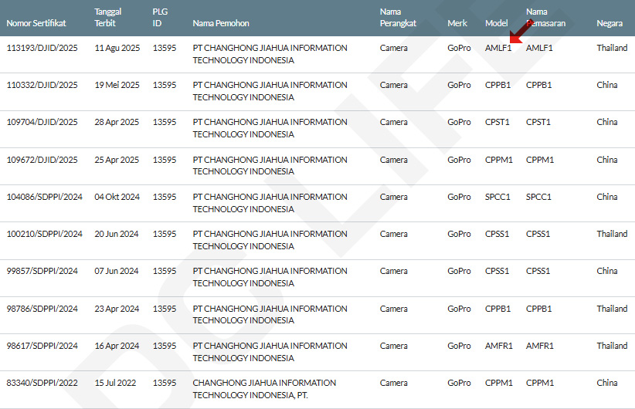Select certificate number 99857/SDPPI/2024

click(42, 271)
